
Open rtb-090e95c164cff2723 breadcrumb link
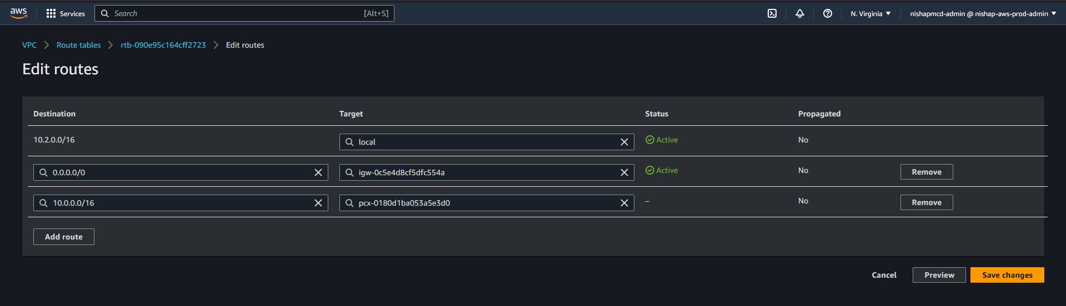pyautogui.click(x=163, y=45)
